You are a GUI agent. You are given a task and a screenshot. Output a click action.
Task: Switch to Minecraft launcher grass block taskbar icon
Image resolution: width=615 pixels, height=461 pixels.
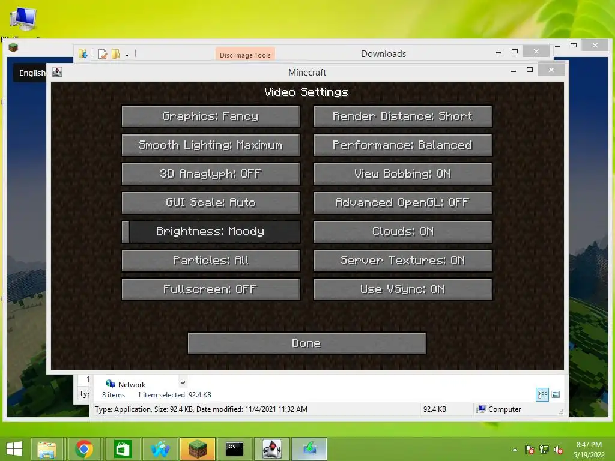pyautogui.click(x=197, y=449)
